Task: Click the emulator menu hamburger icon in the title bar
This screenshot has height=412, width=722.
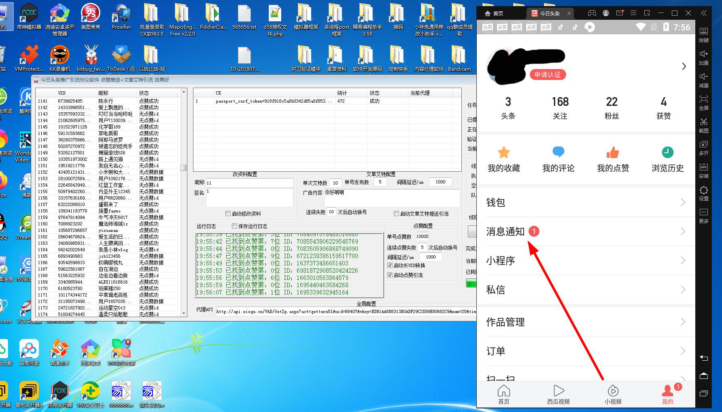Action: click(633, 13)
